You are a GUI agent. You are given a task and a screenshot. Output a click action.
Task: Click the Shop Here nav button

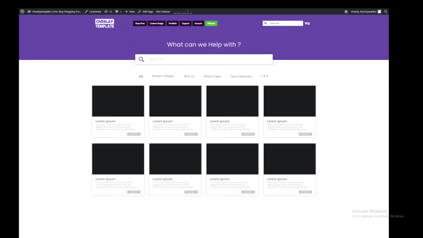pos(139,24)
